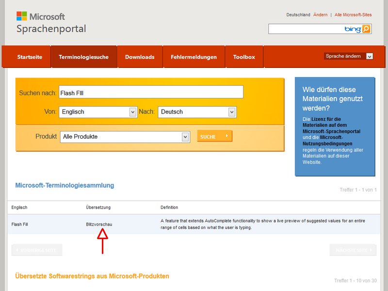This screenshot has height=291, width=388.
Task: Open the Microsoft-Nutzungsbedingungen link
Action: (x=327, y=141)
